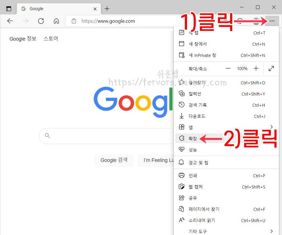The height and width of the screenshot is (235, 282).
Task: Open 컬렉션 menu item
Action: 226,94
